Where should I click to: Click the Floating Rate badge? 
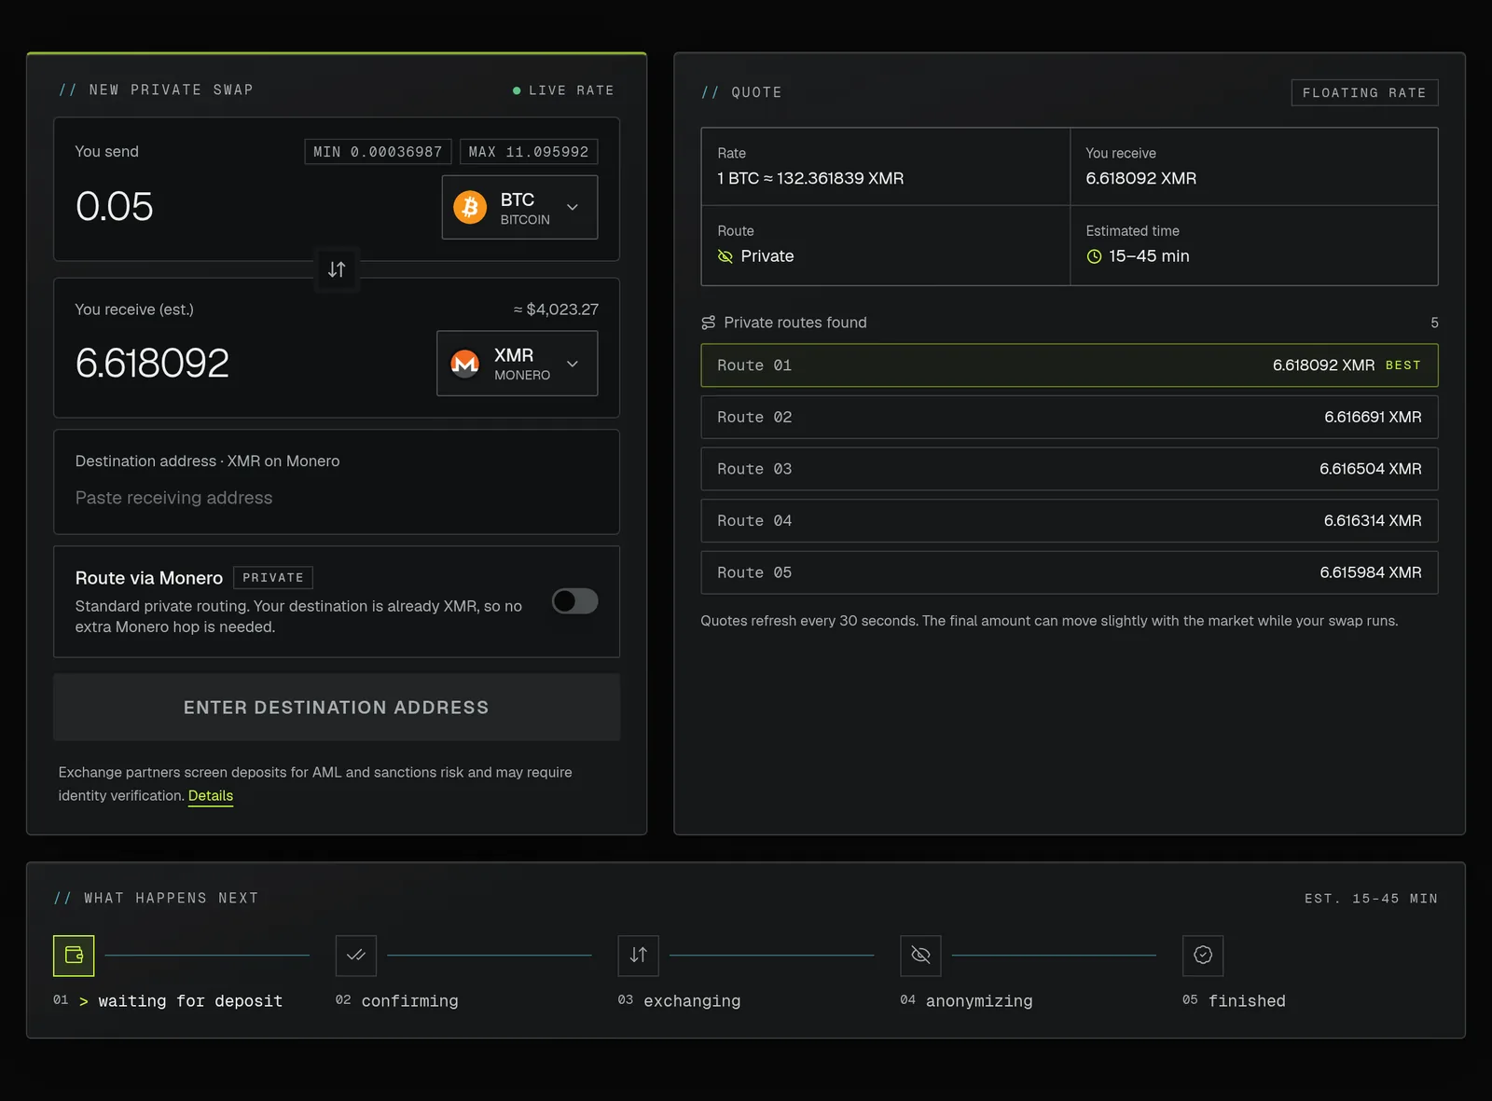point(1365,92)
